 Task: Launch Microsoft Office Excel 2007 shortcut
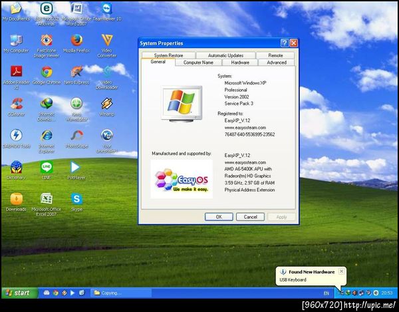[x=47, y=204]
